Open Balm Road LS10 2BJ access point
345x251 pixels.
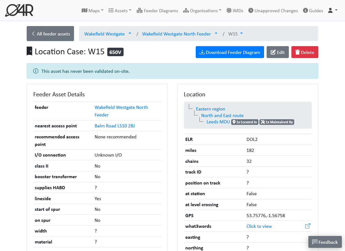114,126
